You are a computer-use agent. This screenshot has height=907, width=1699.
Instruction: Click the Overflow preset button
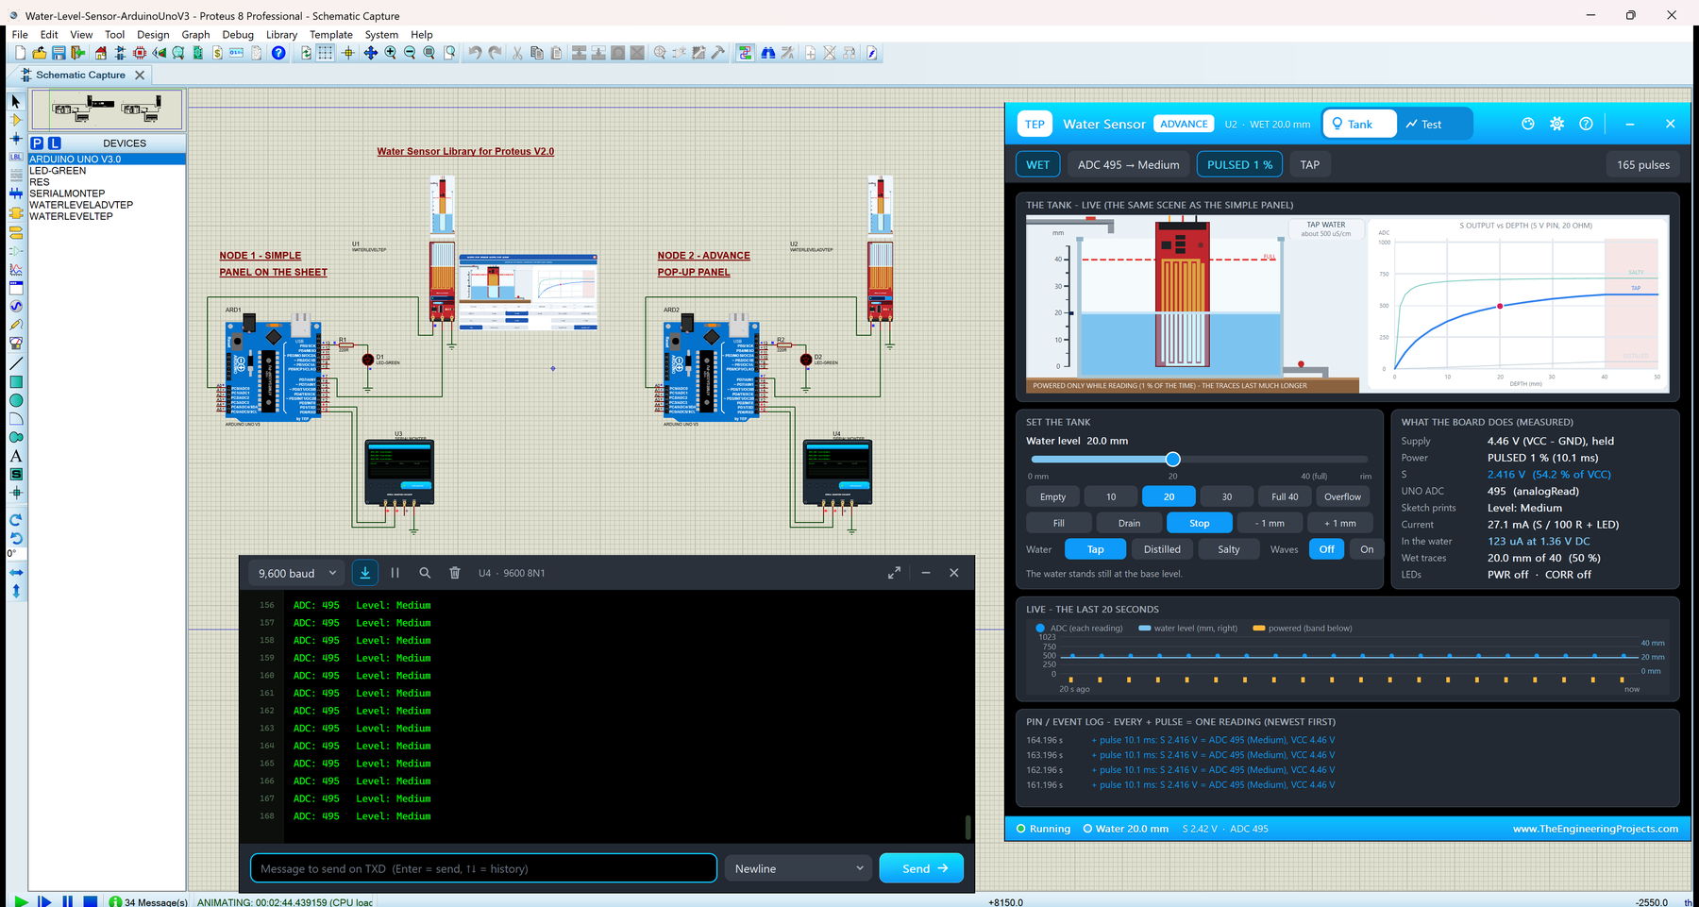1342,496
